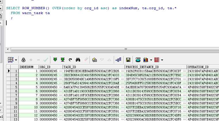Click the linked query tree icon

click(118, 60)
